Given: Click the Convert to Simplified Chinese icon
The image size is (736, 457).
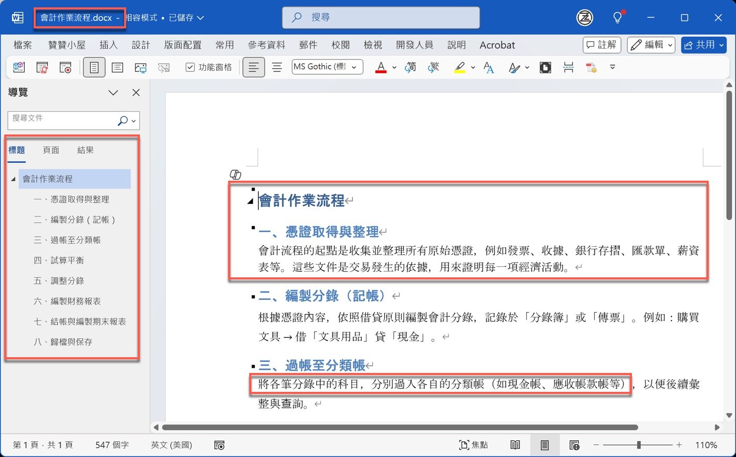Looking at the screenshot, I should tap(411, 67).
